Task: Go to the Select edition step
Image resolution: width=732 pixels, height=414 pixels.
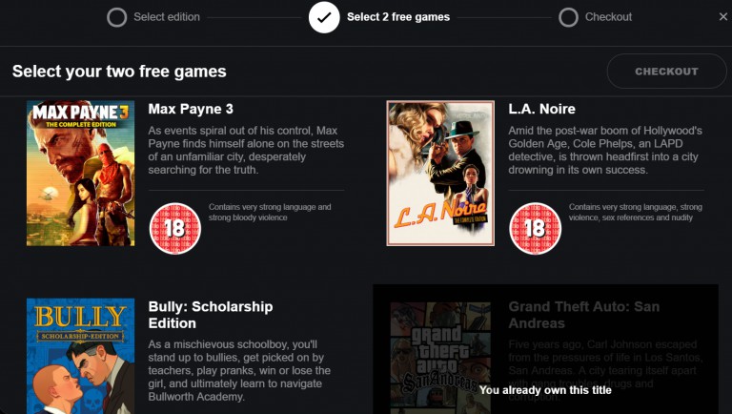Action: tap(167, 17)
